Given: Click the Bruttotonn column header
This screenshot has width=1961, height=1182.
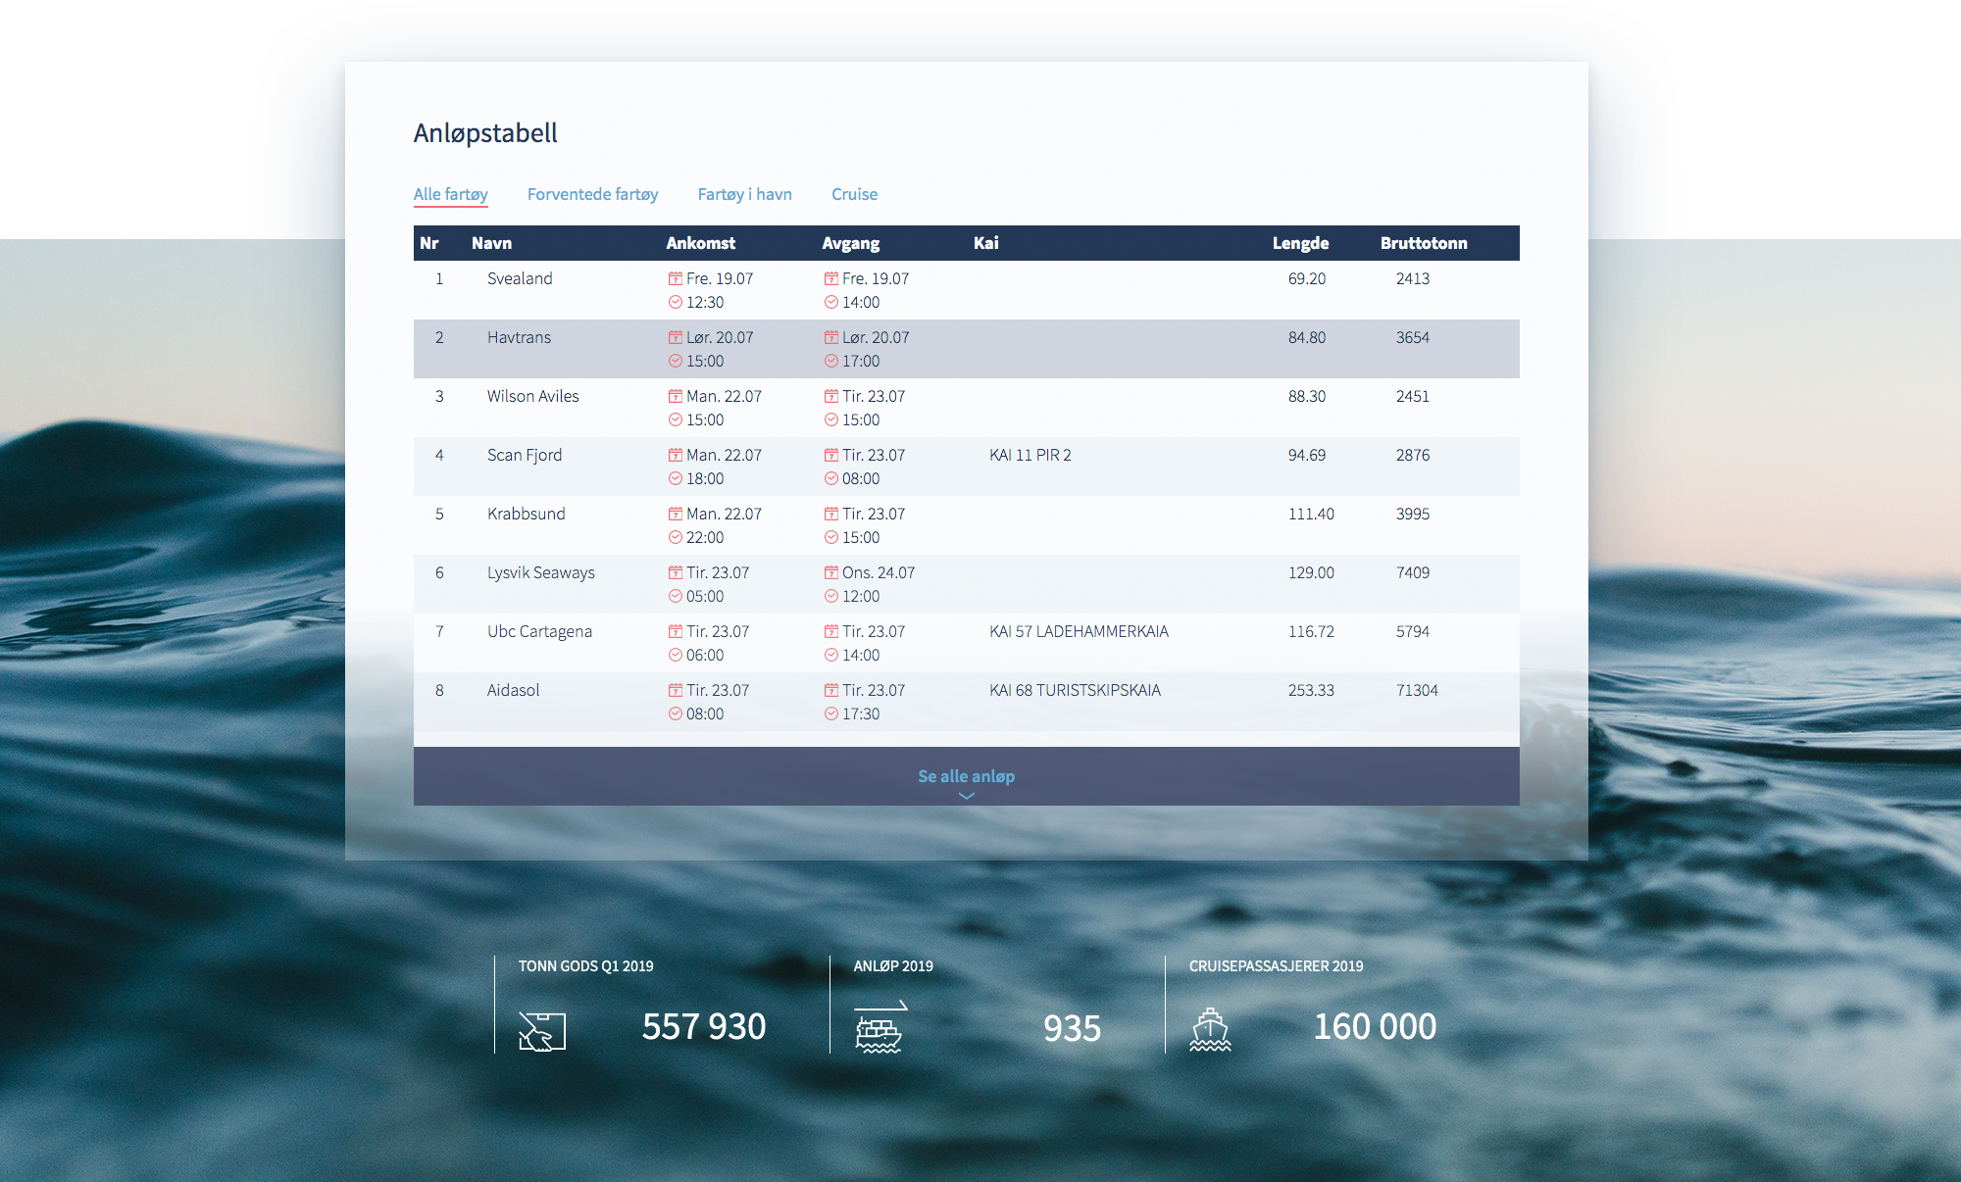Looking at the screenshot, I should [x=1424, y=243].
